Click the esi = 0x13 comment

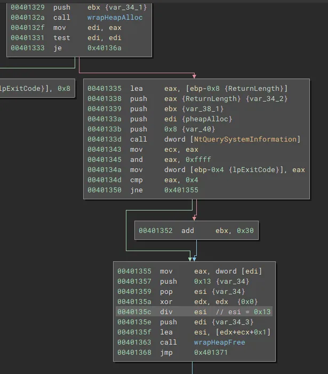(243, 311)
